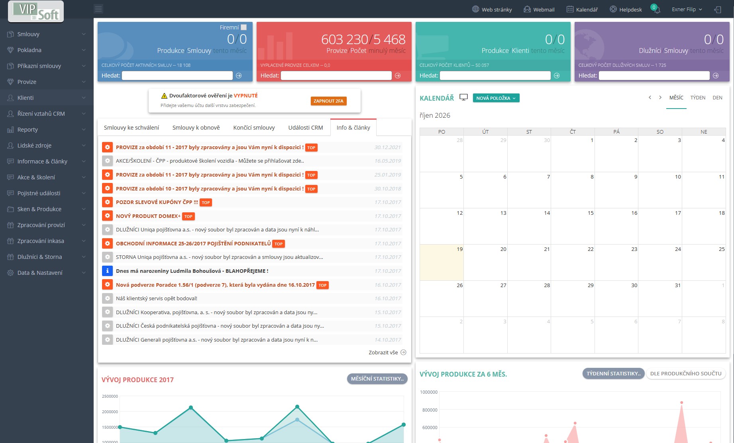Click the blue info icon for Ludmila Bohoušová birthday

point(107,271)
